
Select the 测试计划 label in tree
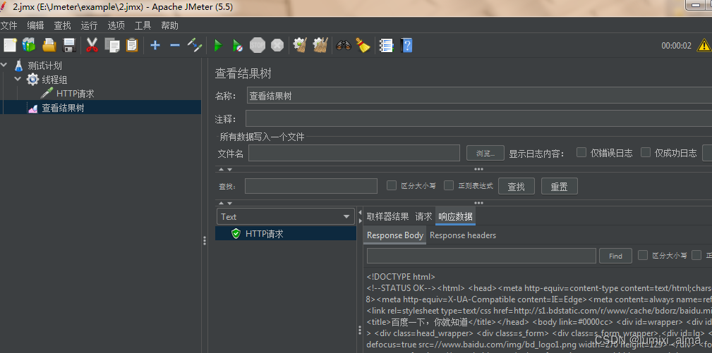pyautogui.click(x=44, y=66)
